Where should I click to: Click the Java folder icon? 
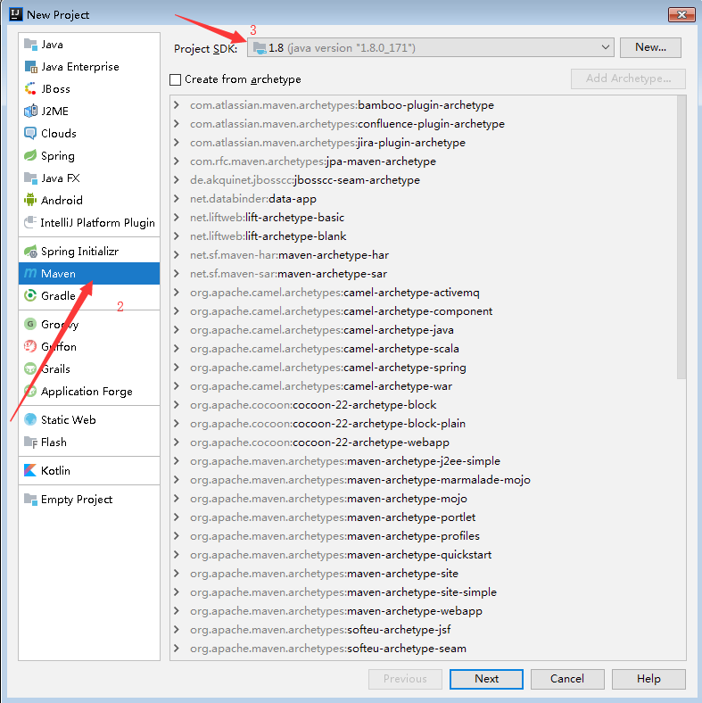click(x=30, y=45)
